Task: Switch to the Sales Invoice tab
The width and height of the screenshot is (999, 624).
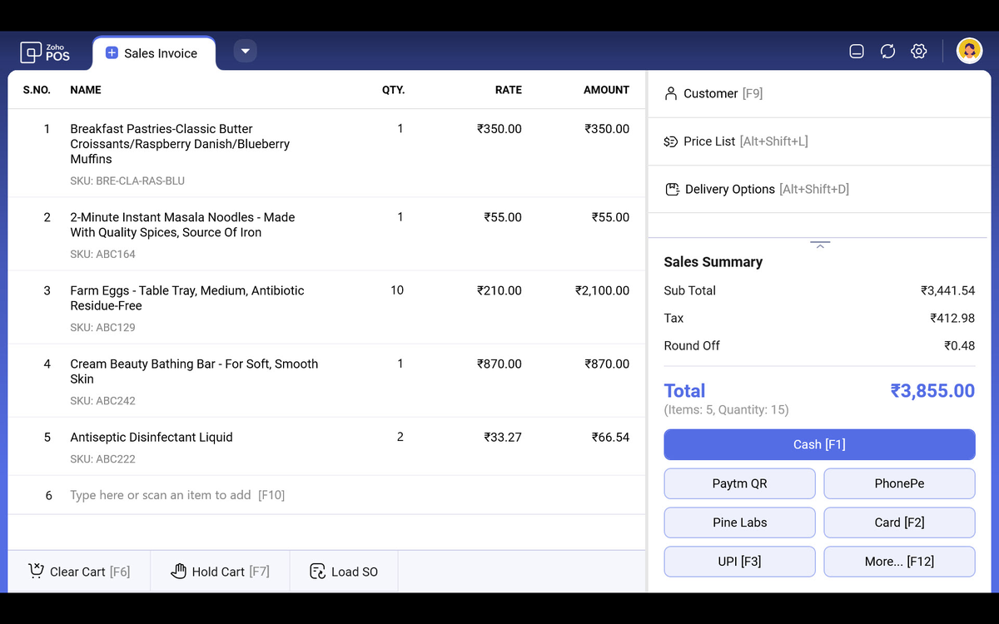Action: 154,52
